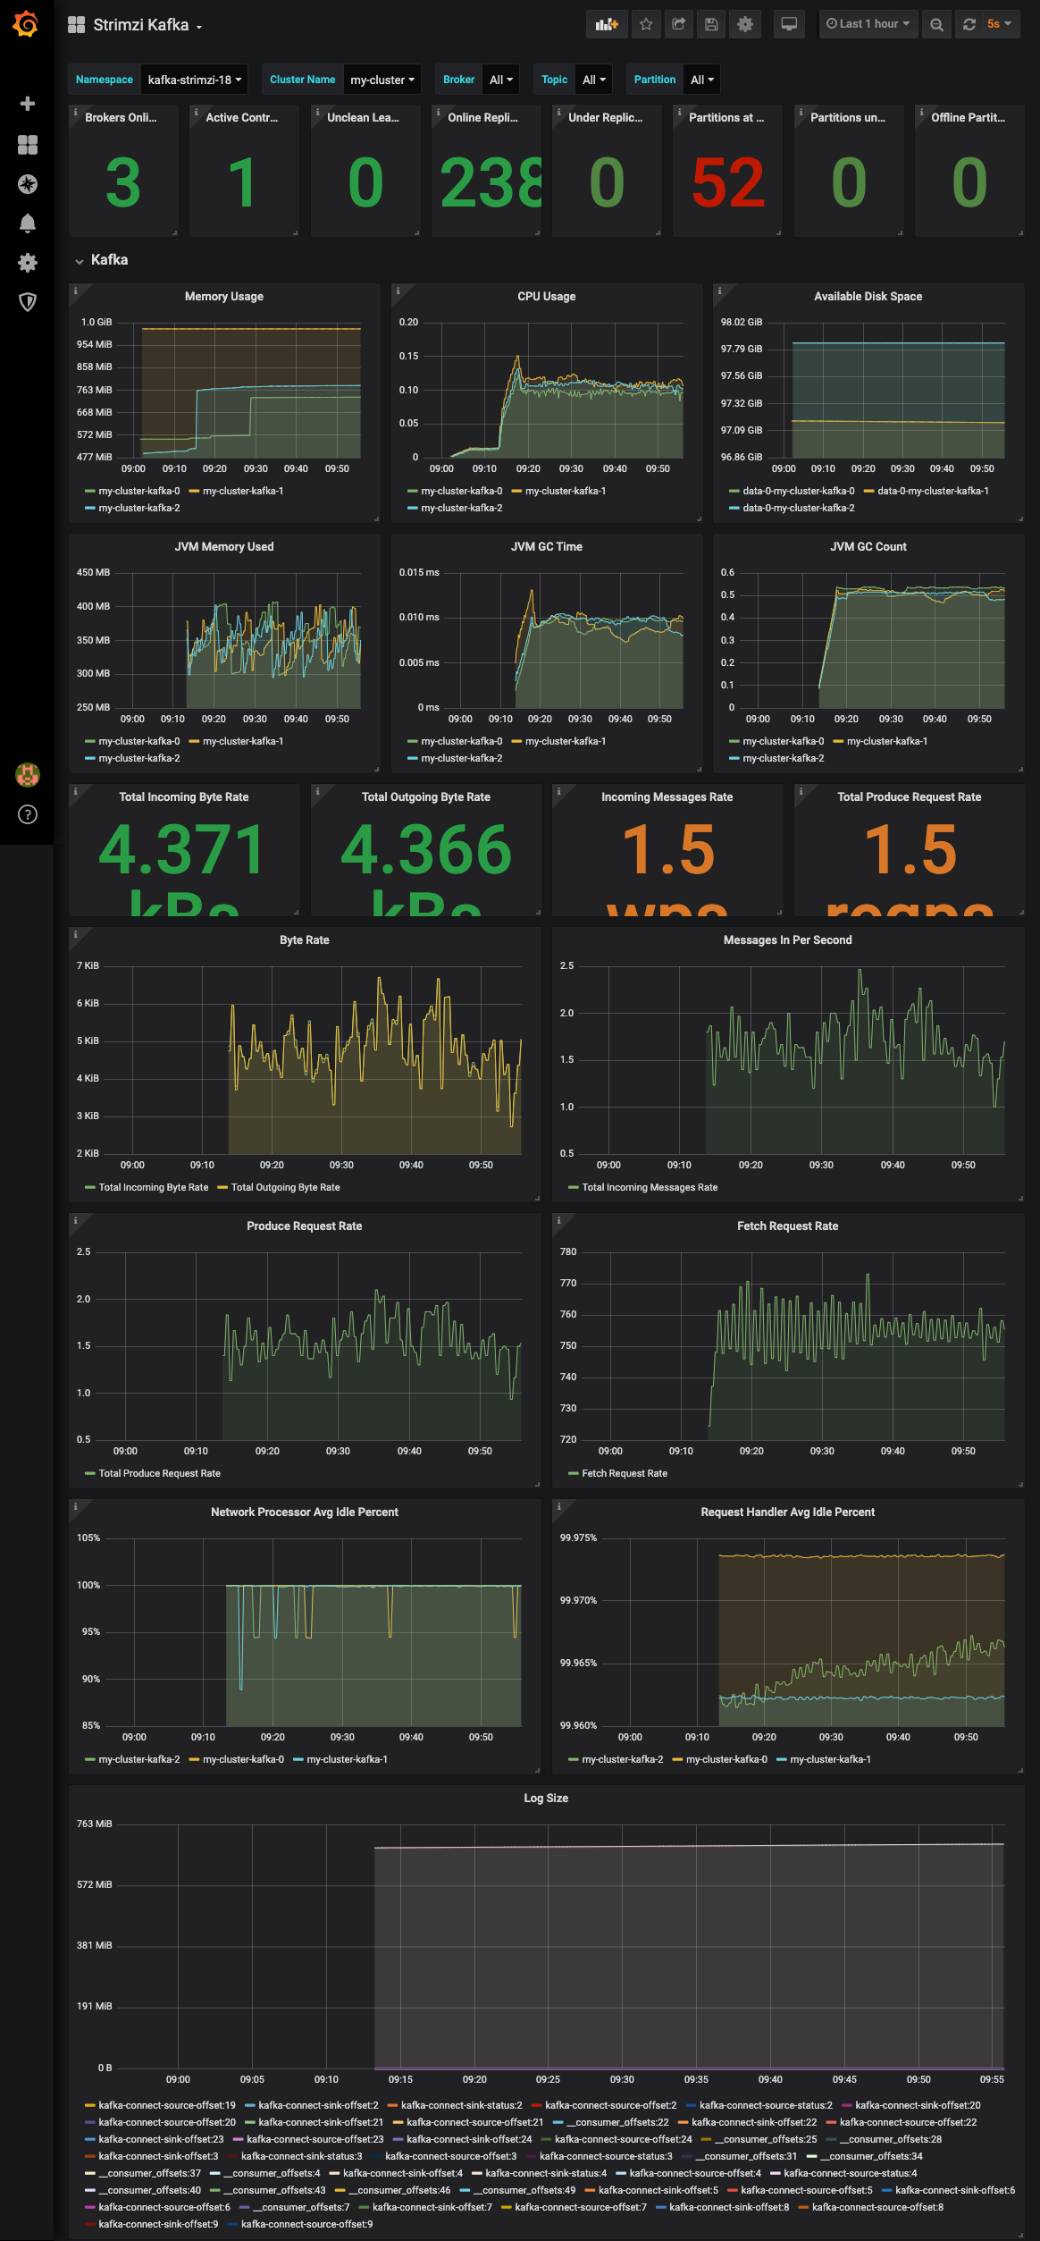Viewport: 1040px width, 2241px height.
Task: Open the 5s refresh interval dropdown
Action: click(x=1000, y=24)
